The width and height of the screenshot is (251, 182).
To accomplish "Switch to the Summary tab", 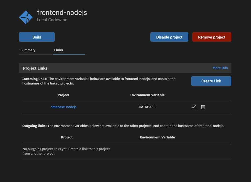I will point(27,50).
